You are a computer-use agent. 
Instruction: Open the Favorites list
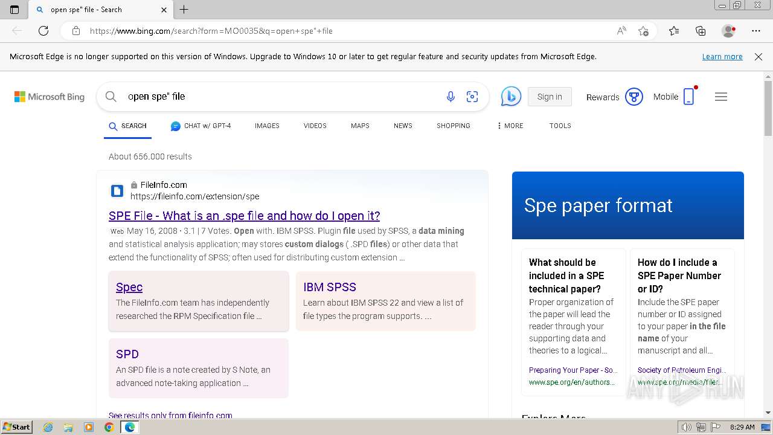tap(674, 31)
